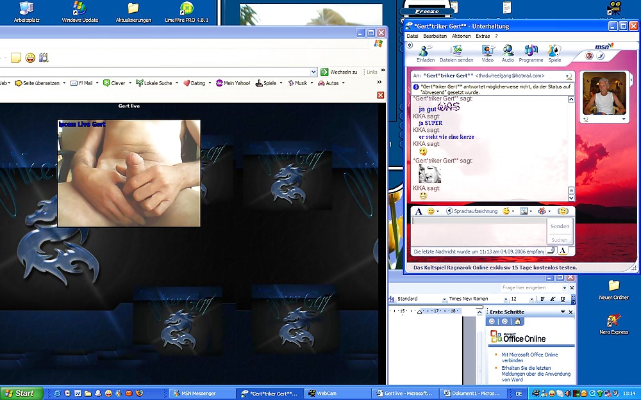Open Dateien senden in the chat window
641x400 pixels.
(x=456, y=52)
